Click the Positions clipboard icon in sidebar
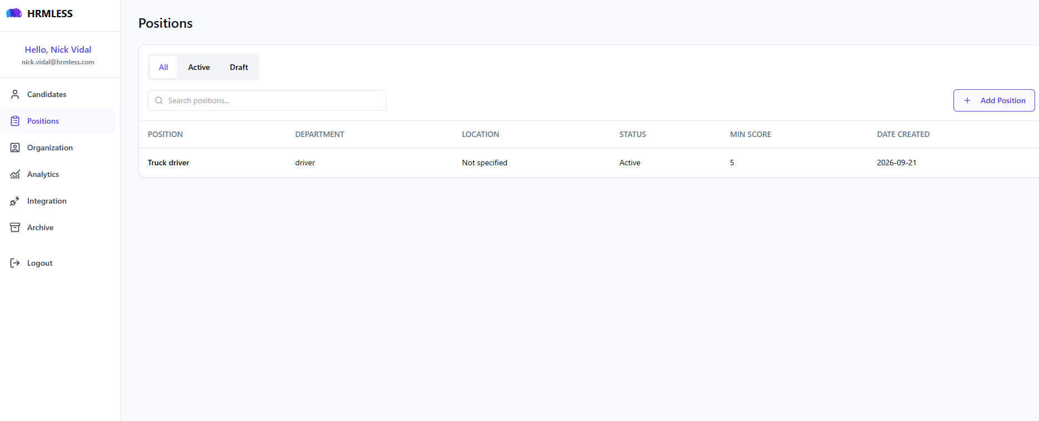The image size is (1039, 421). 15,121
